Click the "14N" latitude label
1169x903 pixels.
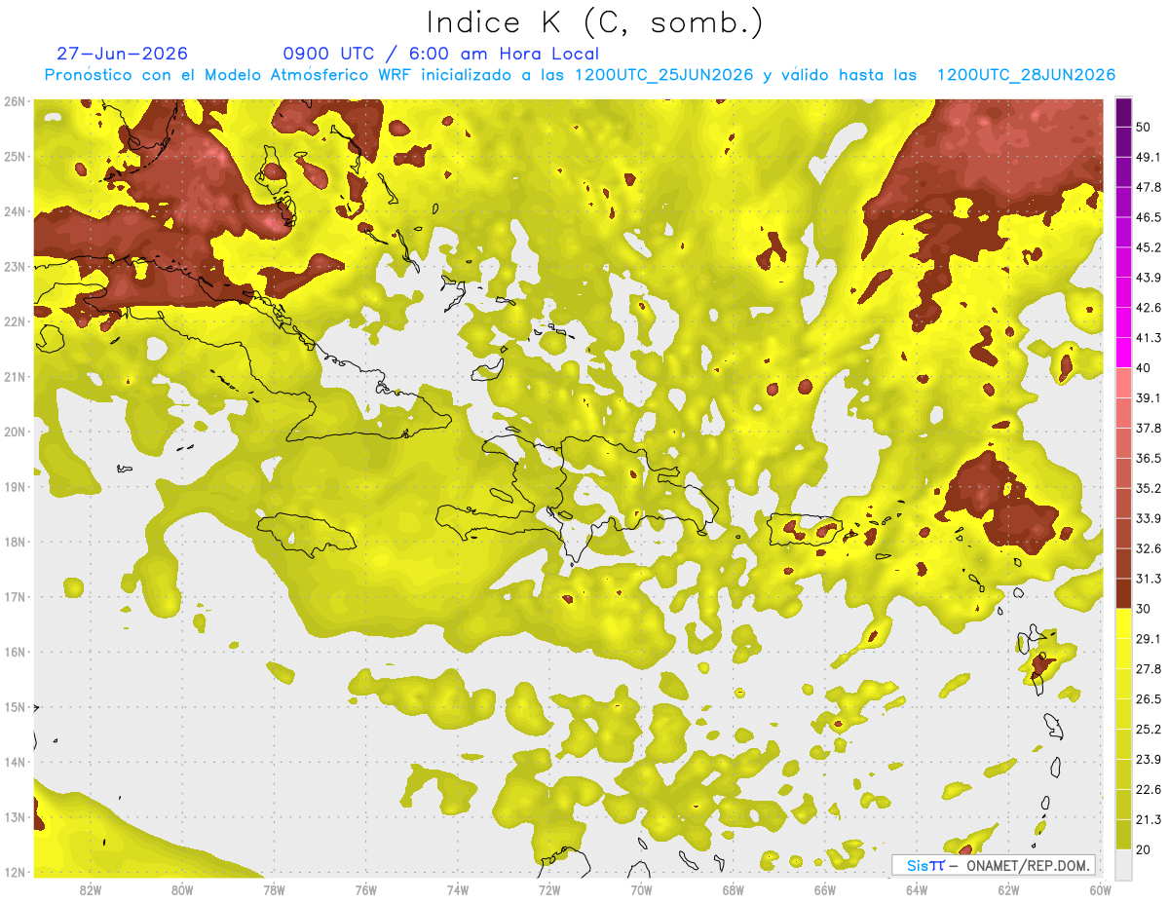pyautogui.click(x=15, y=762)
